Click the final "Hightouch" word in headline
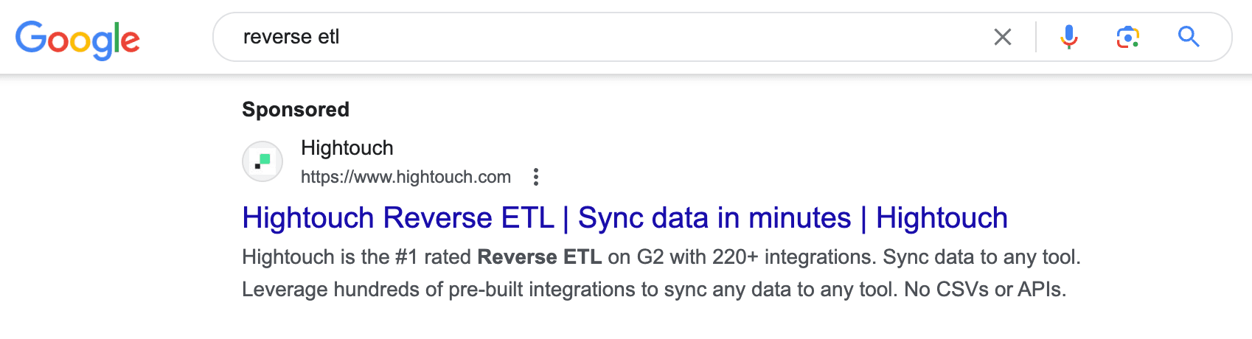The height and width of the screenshot is (339, 1252). 942,218
